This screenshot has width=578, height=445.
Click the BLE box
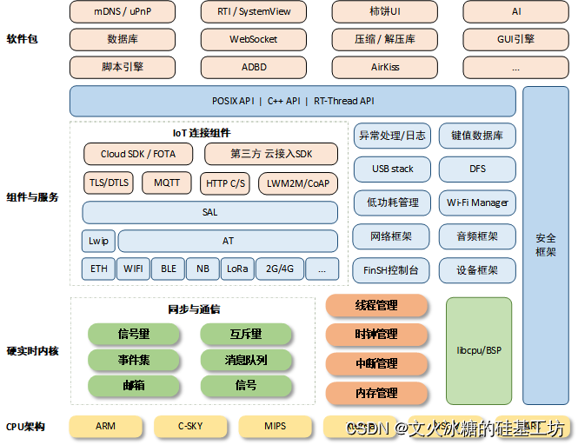[168, 269]
